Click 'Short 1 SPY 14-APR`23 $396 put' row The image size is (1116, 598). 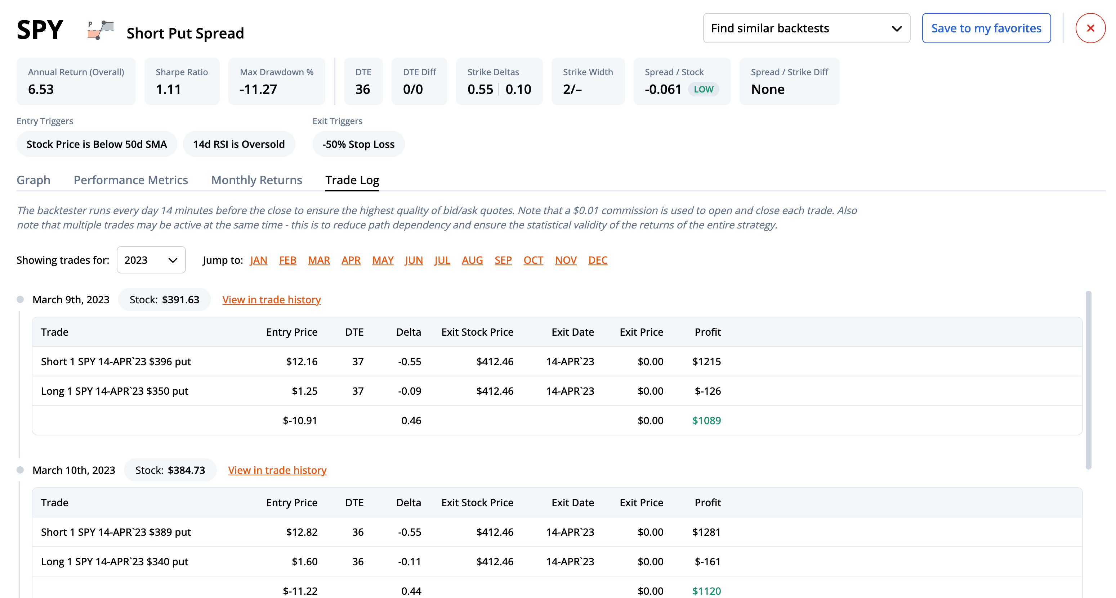(557, 361)
